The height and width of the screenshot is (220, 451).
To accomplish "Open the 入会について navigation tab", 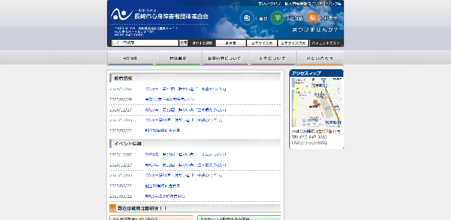I will click(x=272, y=58).
